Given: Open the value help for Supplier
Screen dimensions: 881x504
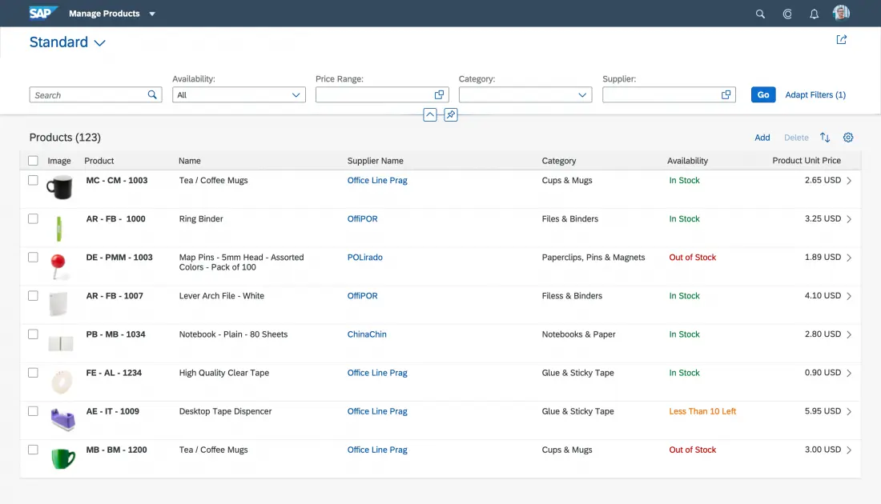Looking at the screenshot, I should point(726,94).
